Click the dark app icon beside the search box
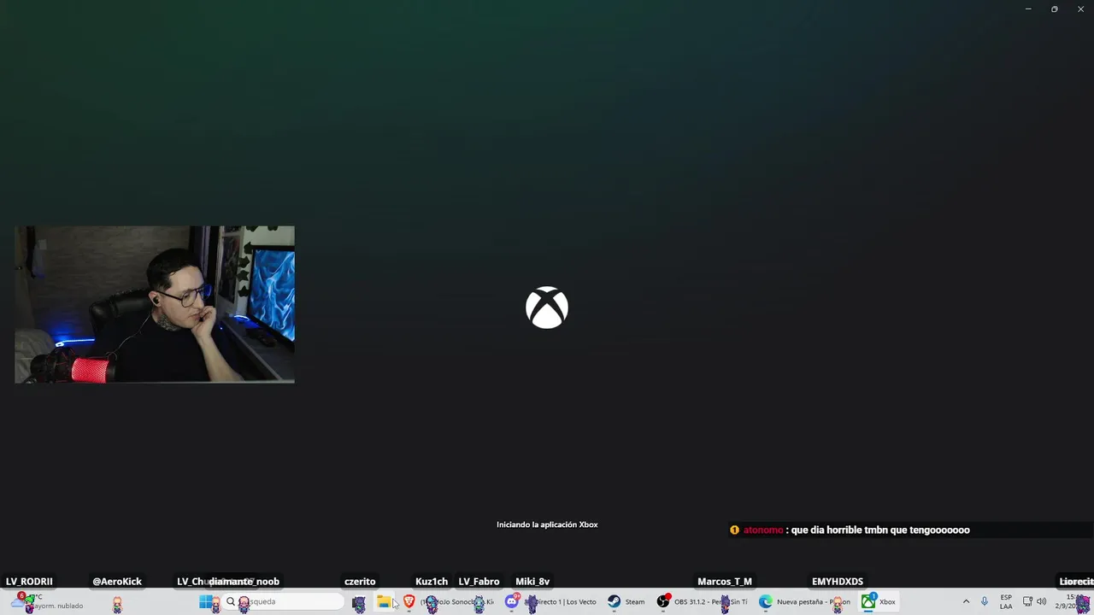The width and height of the screenshot is (1094, 615). pyautogui.click(x=359, y=602)
